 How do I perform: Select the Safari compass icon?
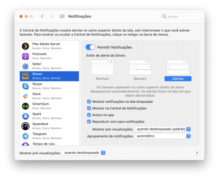(x=25, y=66)
